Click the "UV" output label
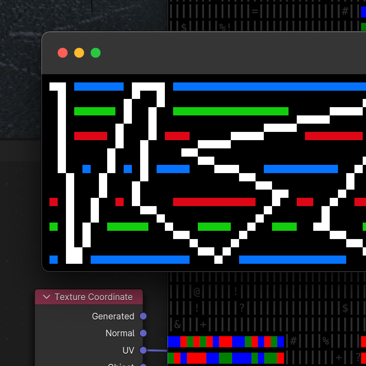This screenshot has height=366, width=366. pos(128,350)
